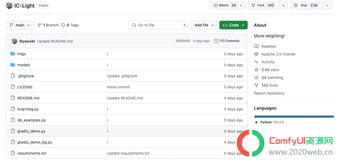Star the repository
Viewport: 337px width, 160px height.
(306, 5)
